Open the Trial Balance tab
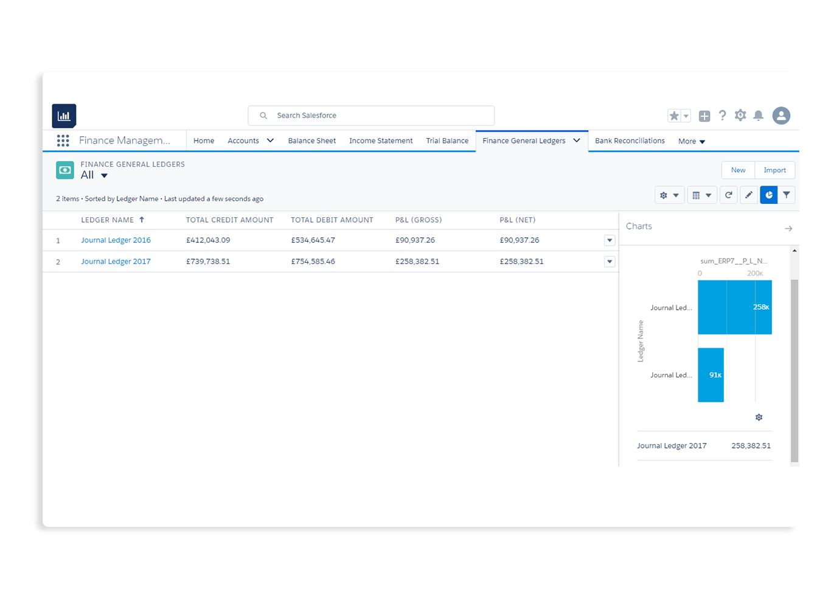The image size is (831, 589). (x=447, y=141)
